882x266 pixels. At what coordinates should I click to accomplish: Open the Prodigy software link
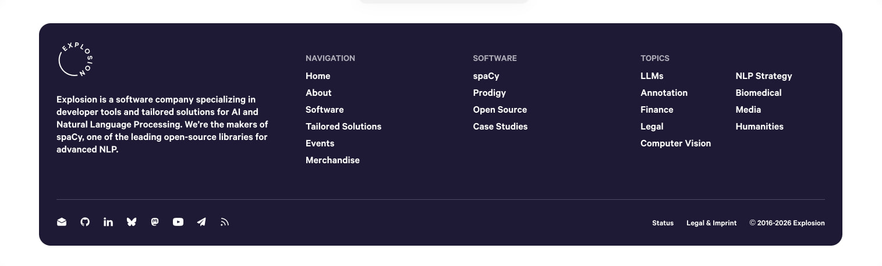click(490, 93)
